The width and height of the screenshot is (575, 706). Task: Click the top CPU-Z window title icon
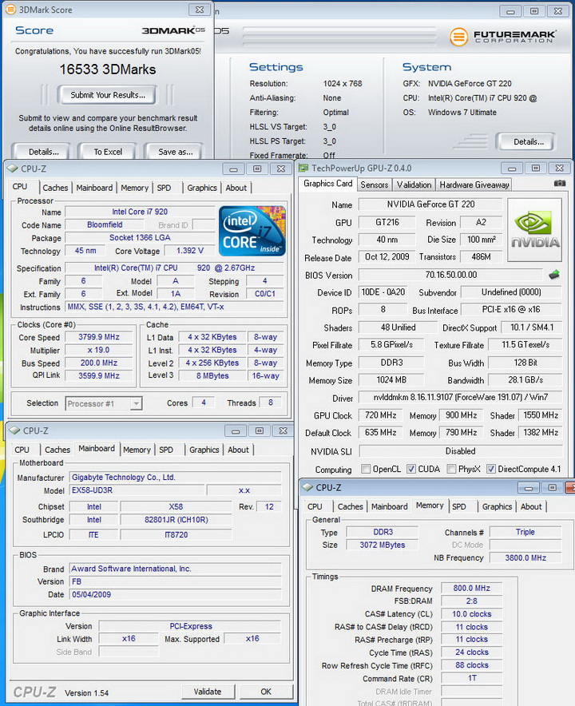(13, 169)
